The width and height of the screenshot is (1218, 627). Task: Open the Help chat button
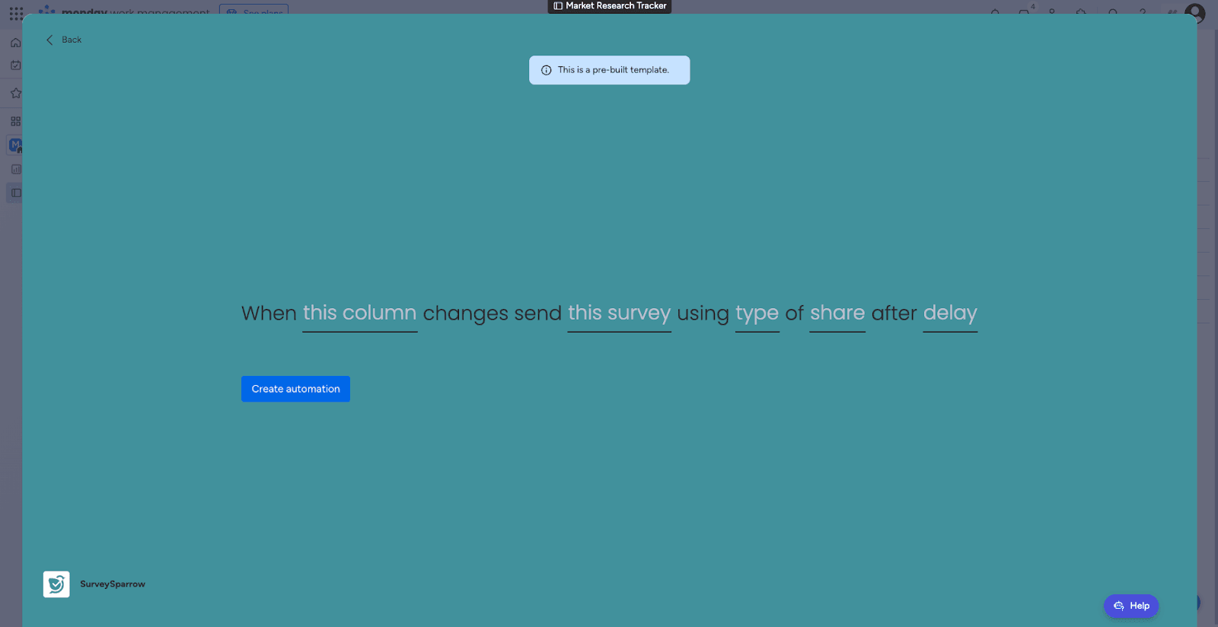(1131, 606)
